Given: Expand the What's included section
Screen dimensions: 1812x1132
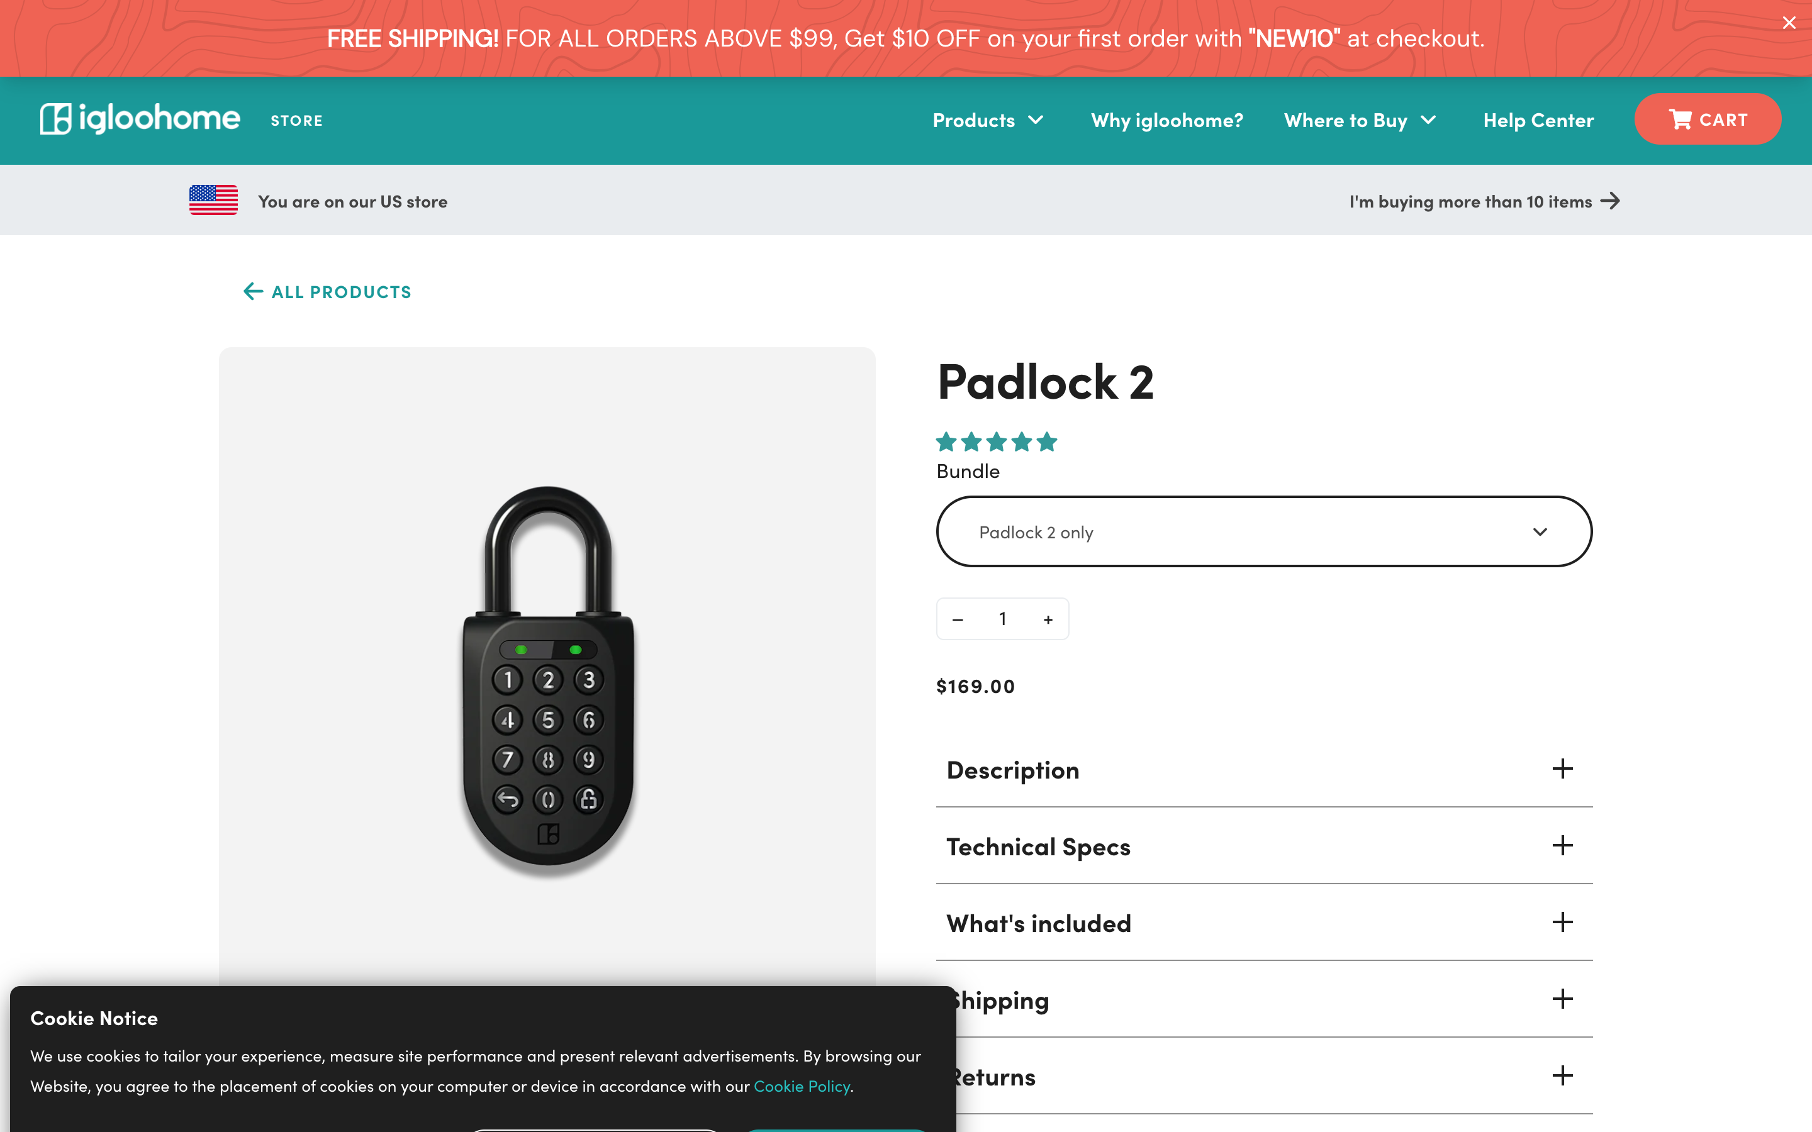Looking at the screenshot, I should 1563,923.
